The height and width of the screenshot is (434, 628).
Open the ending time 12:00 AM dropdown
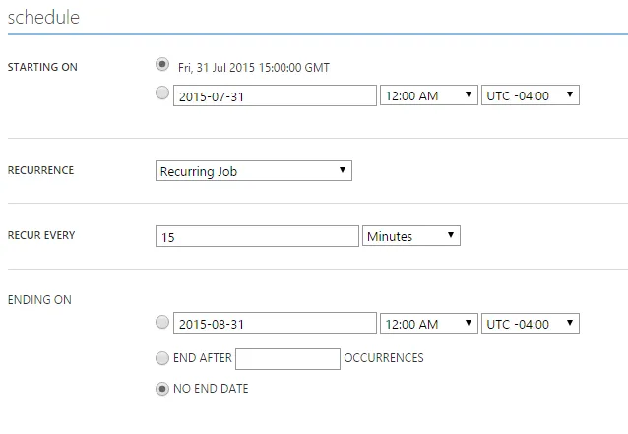point(428,324)
